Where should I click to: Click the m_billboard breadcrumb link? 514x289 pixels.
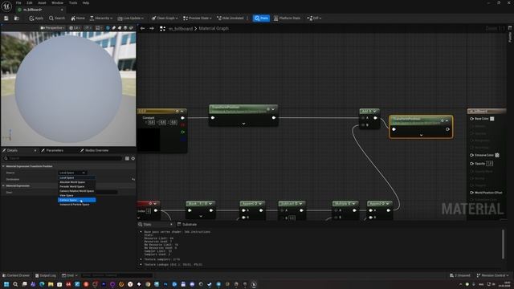coord(181,29)
